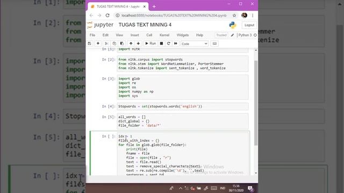Open the Edit menu
The image size is (344, 193).
tap(105, 35)
